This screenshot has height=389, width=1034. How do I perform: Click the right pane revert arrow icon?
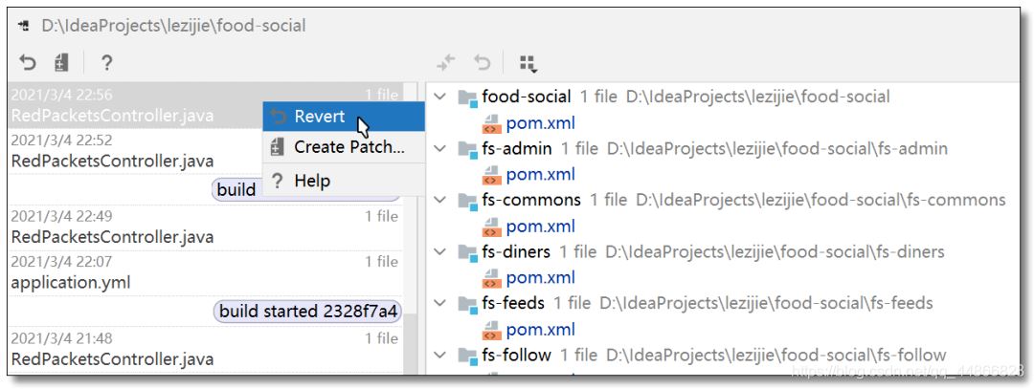[483, 63]
